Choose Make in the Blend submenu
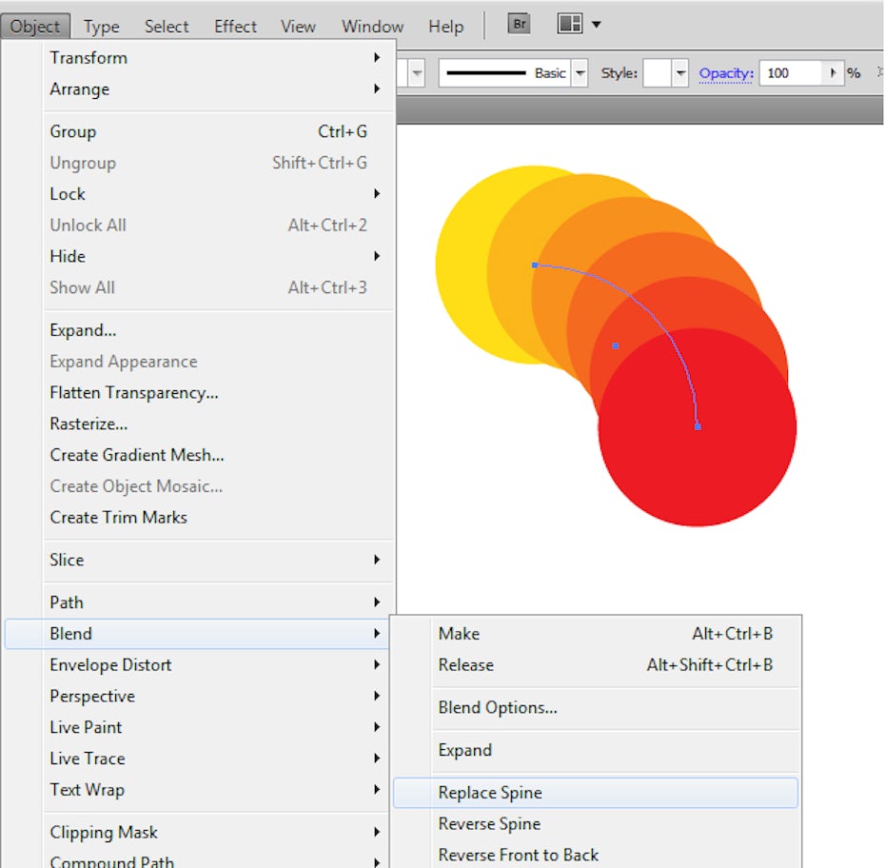The width and height of the screenshot is (885, 868). tap(459, 634)
